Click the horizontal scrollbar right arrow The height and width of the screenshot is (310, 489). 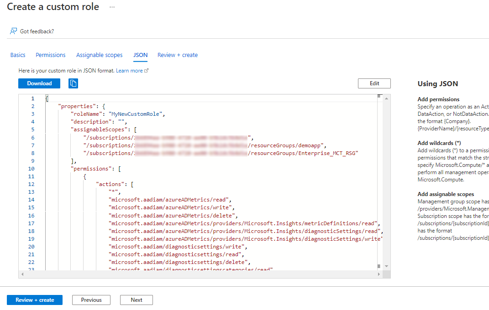[x=379, y=274]
